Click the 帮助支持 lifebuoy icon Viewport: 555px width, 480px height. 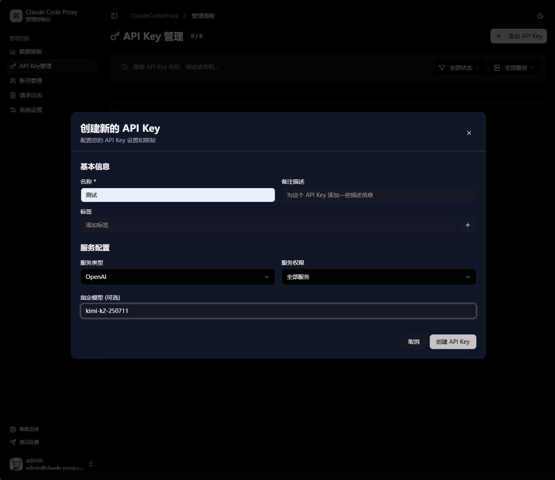coord(13,429)
